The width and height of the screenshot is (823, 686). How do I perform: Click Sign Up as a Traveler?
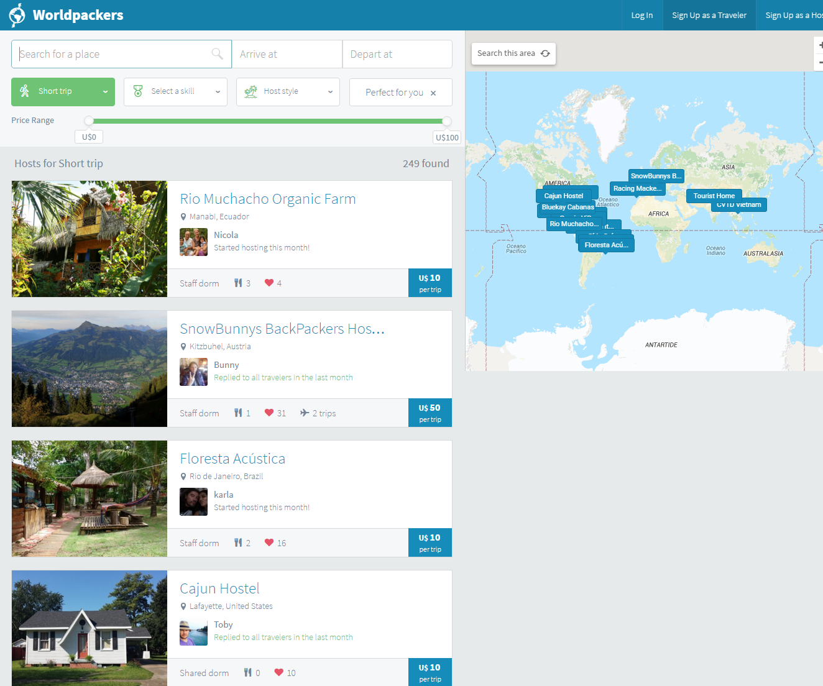coord(709,15)
